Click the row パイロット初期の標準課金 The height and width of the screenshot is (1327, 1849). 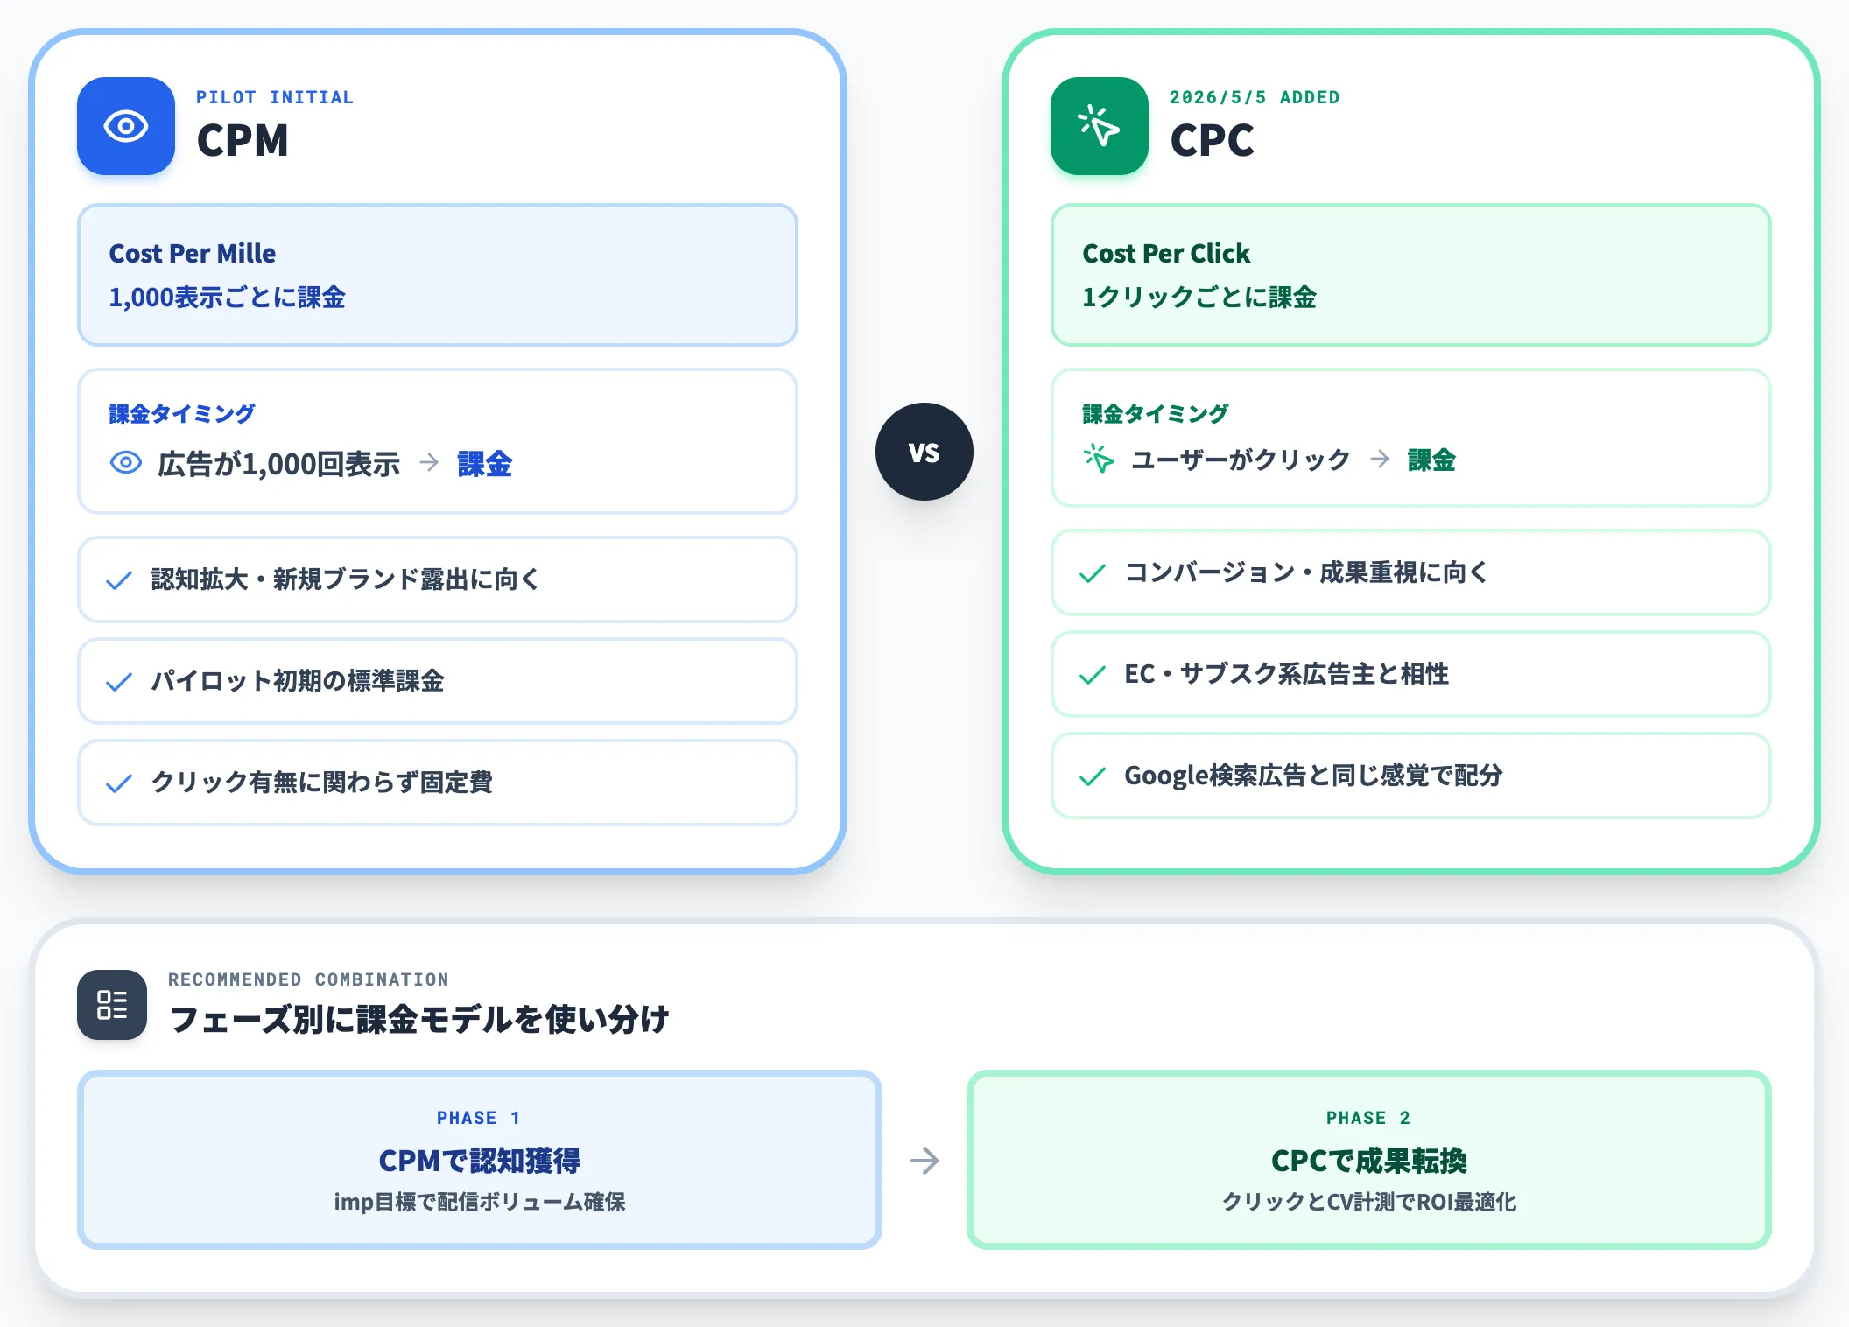(x=438, y=681)
